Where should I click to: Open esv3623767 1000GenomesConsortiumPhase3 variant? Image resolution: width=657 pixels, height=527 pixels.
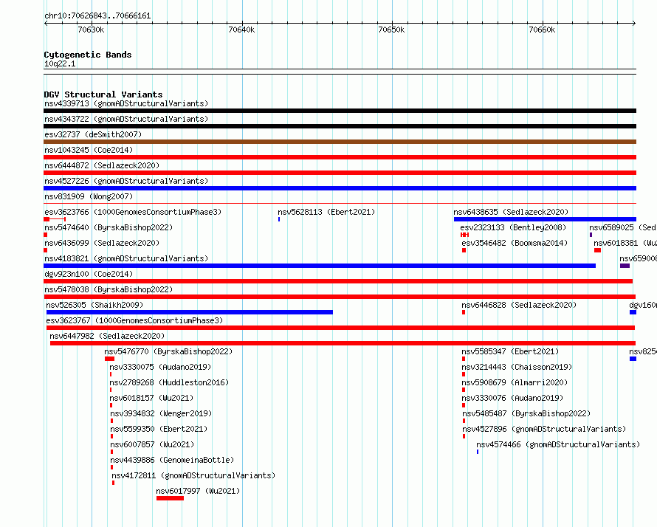click(134, 320)
